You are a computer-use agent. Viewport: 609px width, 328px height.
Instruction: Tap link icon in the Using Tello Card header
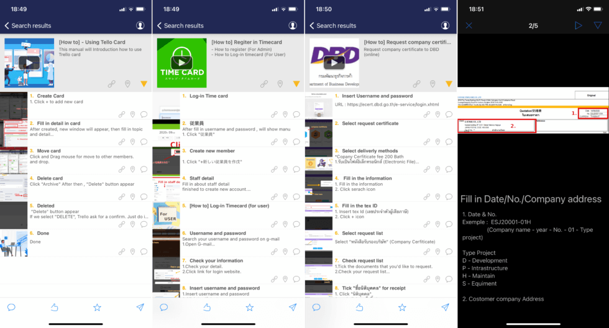click(111, 84)
